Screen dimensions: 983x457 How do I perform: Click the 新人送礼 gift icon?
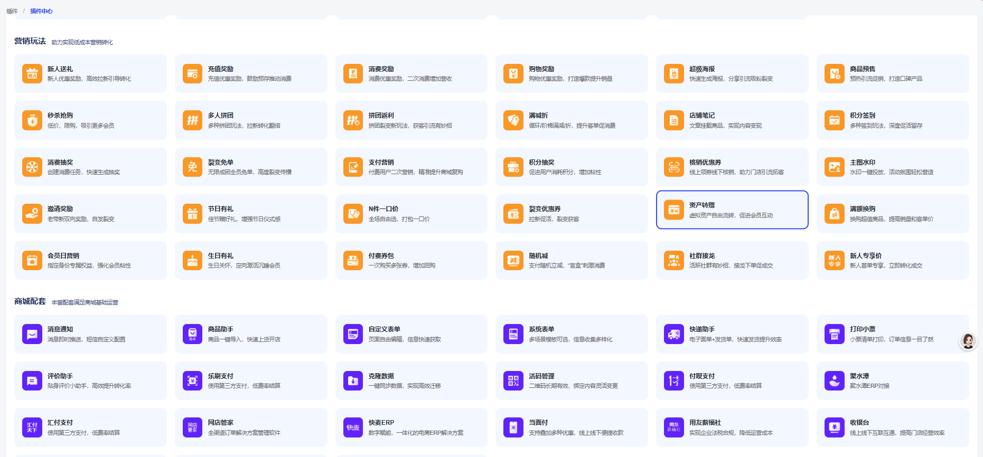pyautogui.click(x=32, y=74)
